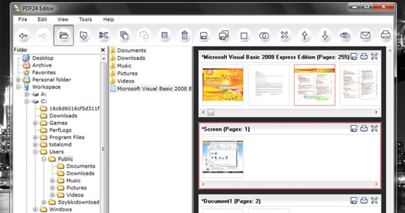Open the Tools menu
The image size is (405, 213).
(x=85, y=19)
